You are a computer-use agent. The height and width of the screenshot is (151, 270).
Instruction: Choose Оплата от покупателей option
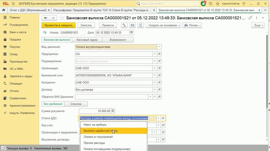[113, 137]
